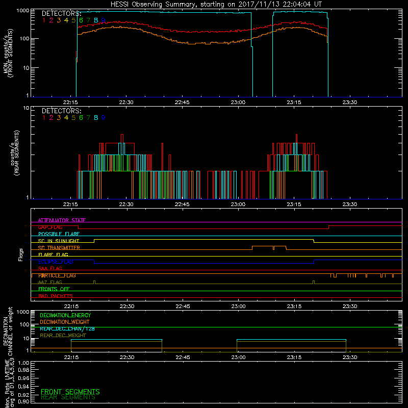Viewport: 408px width, 408px height.
Task: Click the REAR SEGMENTS livetime legend text
Action: coord(68,397)
